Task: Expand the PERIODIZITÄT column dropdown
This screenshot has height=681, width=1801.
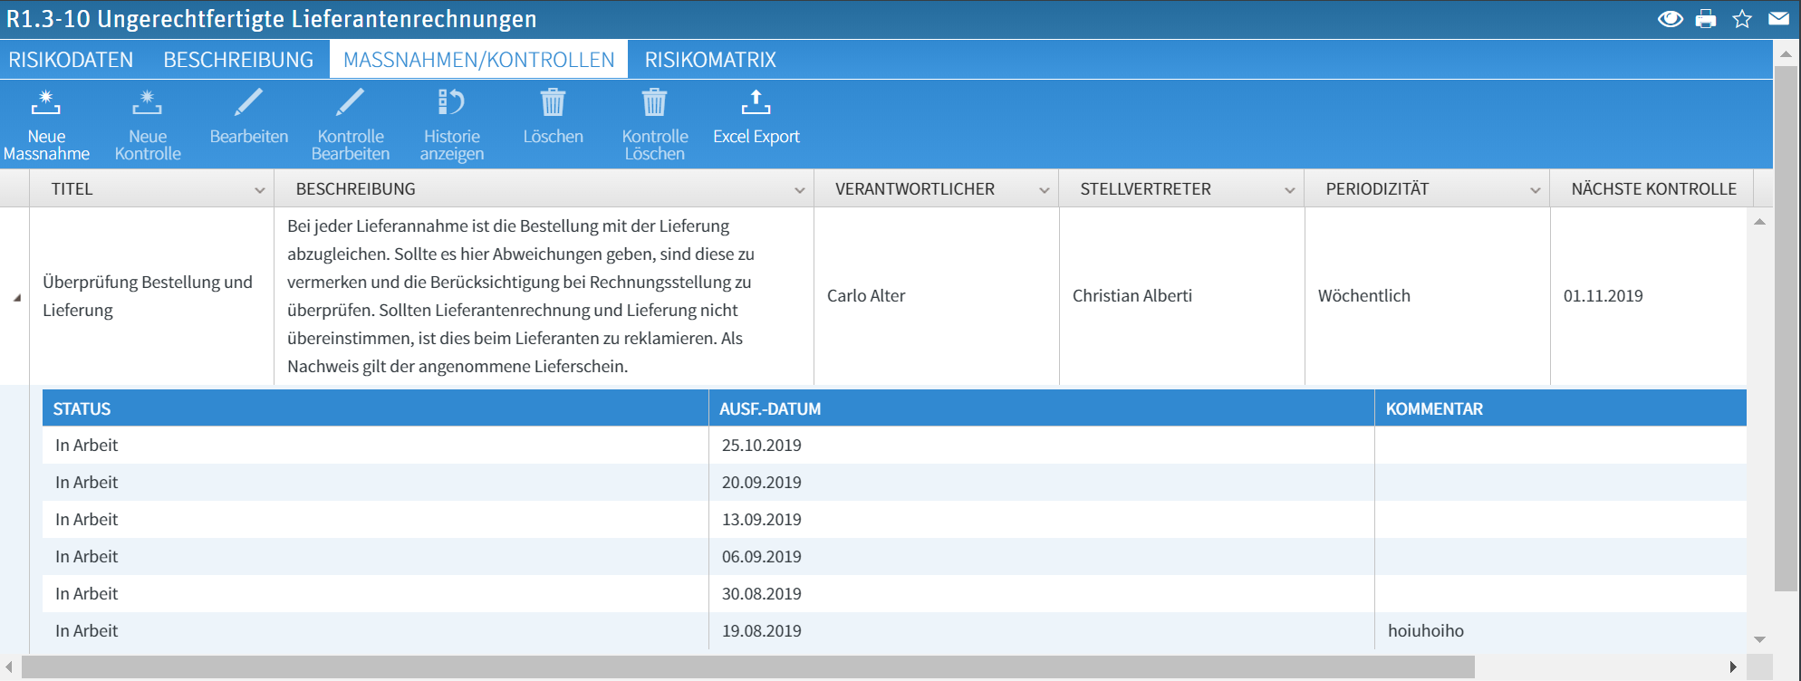Action: [x=1535, y=190]
